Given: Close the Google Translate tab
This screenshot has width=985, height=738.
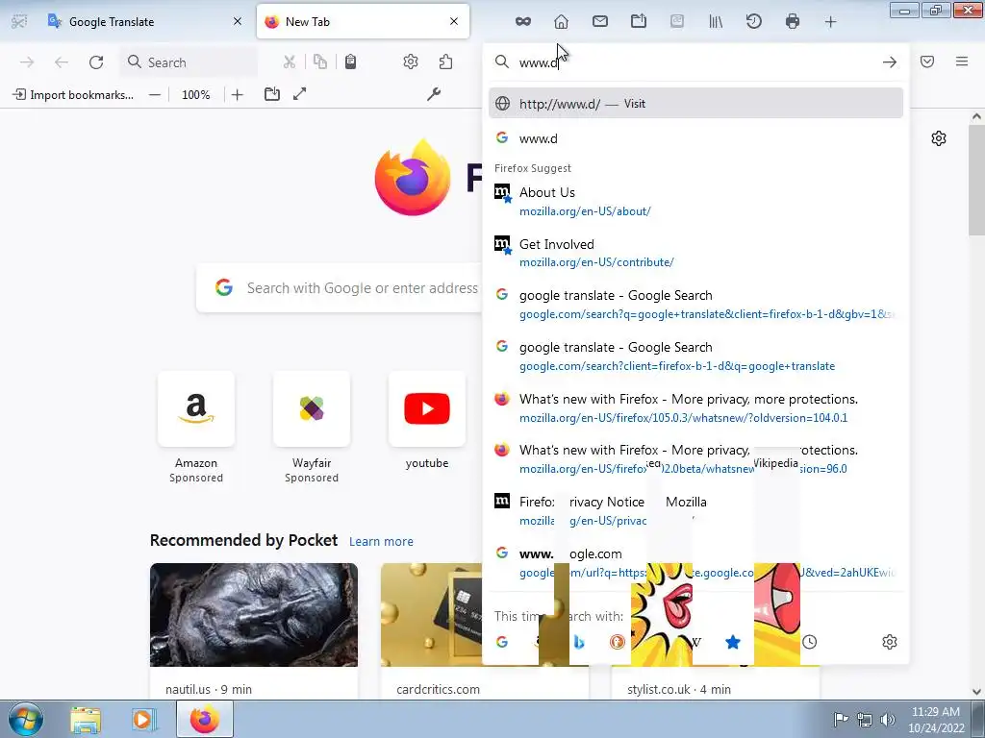Looking at the screenshot, I should pyautogui.click(x=238, y=21).
